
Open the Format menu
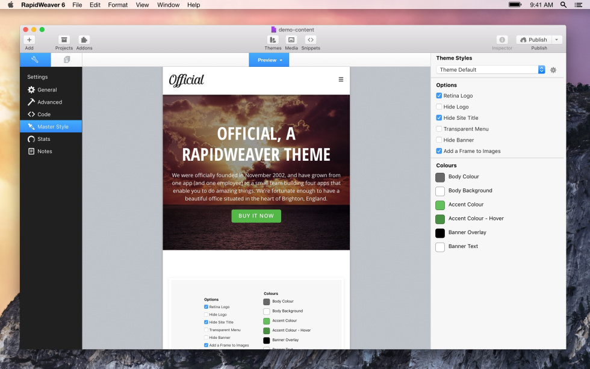point(118,5)
